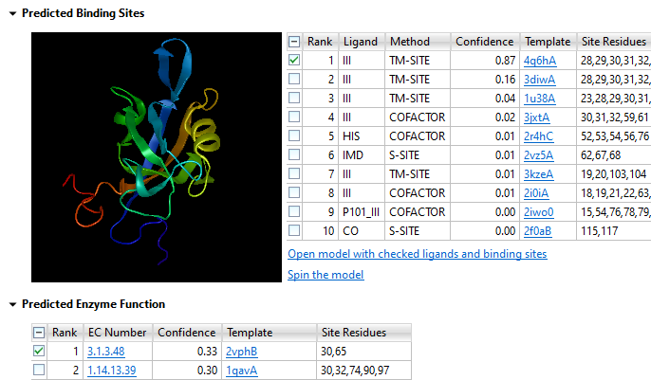651x380 pixels.
Task: Select the confidence value 0.16
Action: [505, 80]
